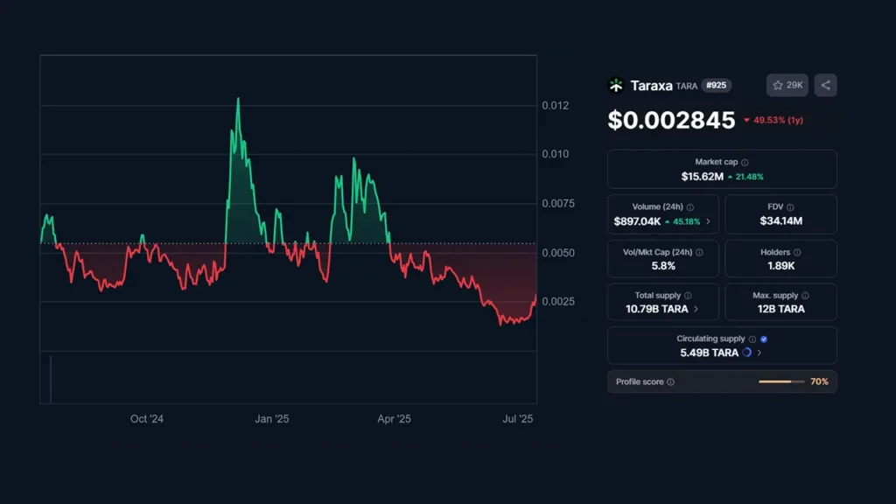Viewport: 896px width, 504px height.
Task: Click the Oct '24 date axis label
Action: point(147,419)
